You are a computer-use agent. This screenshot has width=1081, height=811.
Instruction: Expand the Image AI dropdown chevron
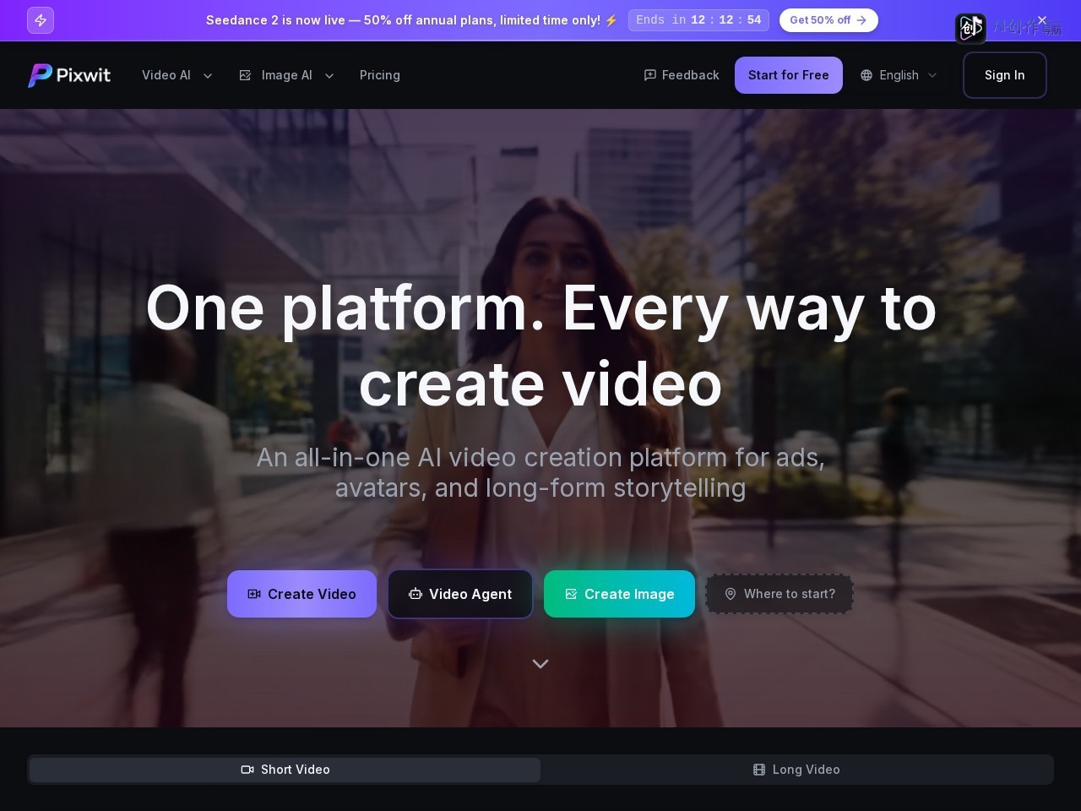tap(329, 76)
